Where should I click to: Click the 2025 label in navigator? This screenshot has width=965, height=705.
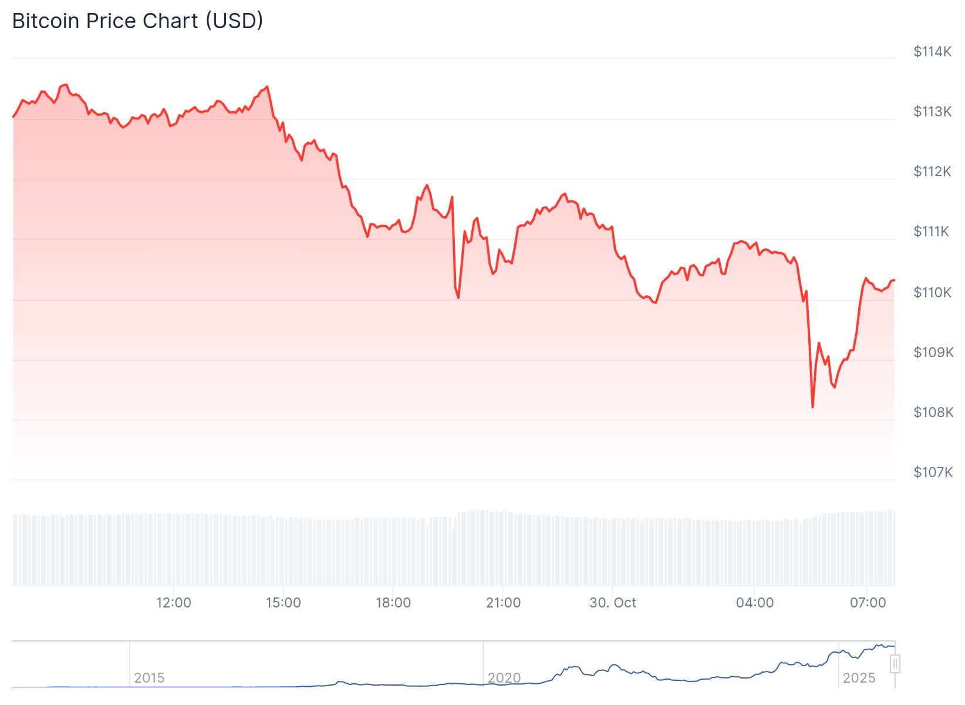coord(859,678)
